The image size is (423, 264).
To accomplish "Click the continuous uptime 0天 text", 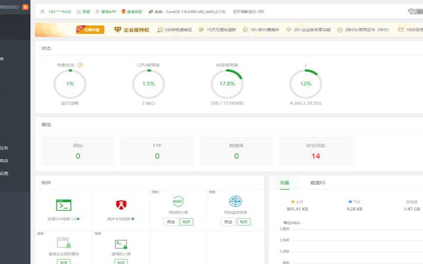I will (x=248, y=12).
